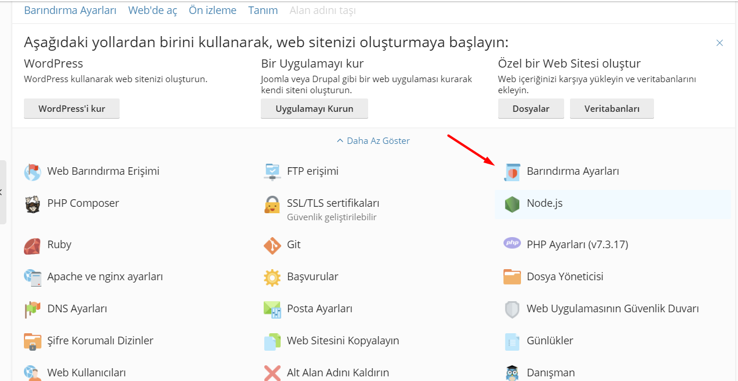The image size is (738, 381).
Task: Open the Tanım link
Action: [263, 10]
